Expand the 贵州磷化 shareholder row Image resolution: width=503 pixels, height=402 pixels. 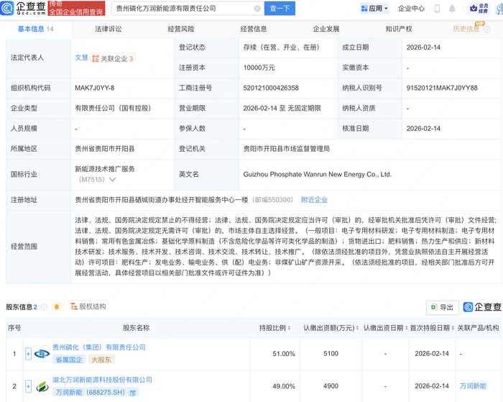click(28, 354)
